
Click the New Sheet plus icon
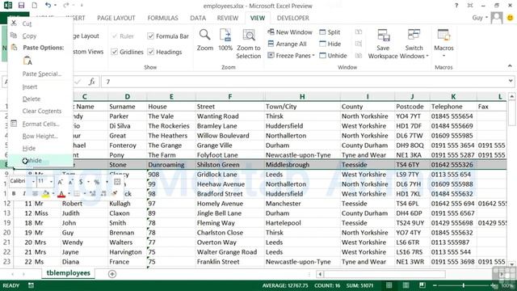tap(112, 274)
